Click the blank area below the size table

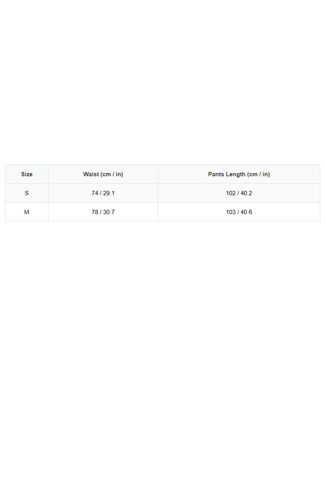[162, 343]
